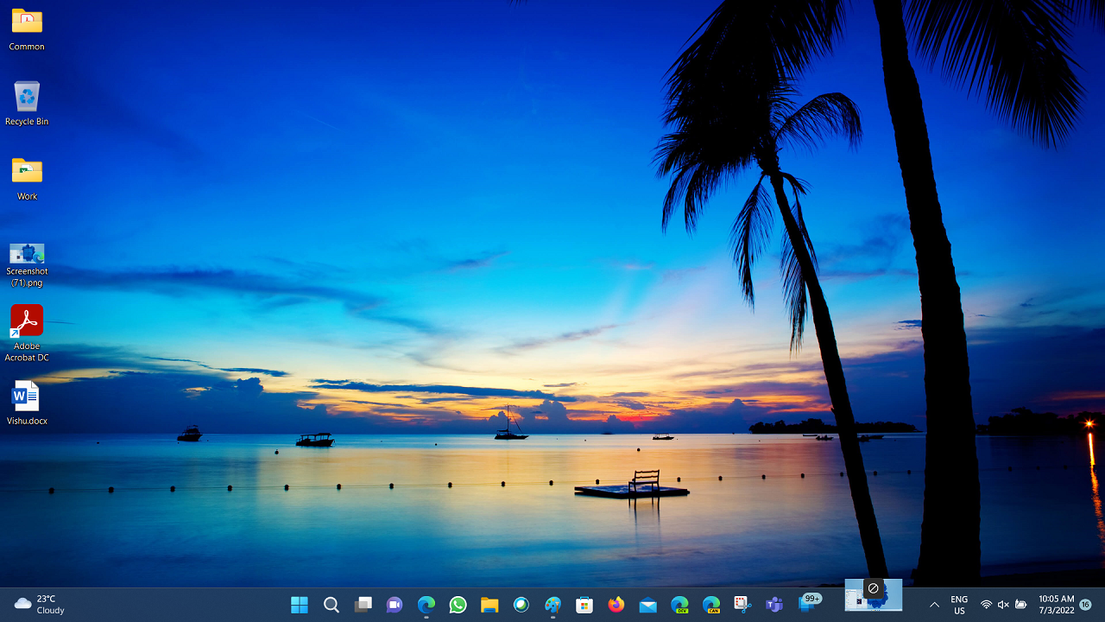Show hidden icons in system tray
This screenshot has width=1105, height=622.
[934, 605]
